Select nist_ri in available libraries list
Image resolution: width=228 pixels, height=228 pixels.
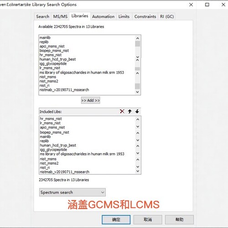click(44, 86)
